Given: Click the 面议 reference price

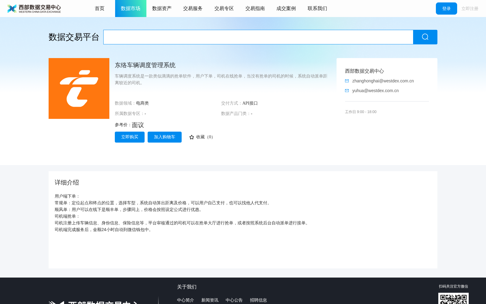Looking at the screenshot, I should click(138, 125).
